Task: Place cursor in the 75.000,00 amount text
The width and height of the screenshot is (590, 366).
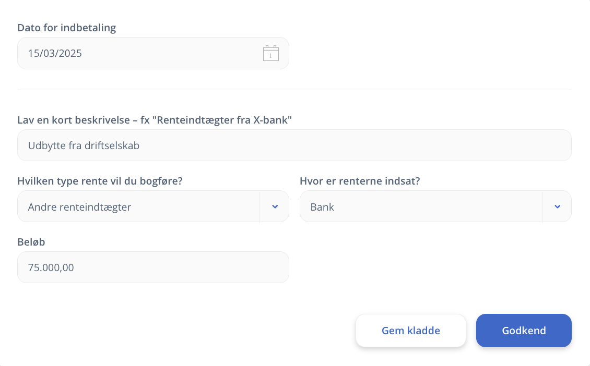Action: click(x=51, y=268)
